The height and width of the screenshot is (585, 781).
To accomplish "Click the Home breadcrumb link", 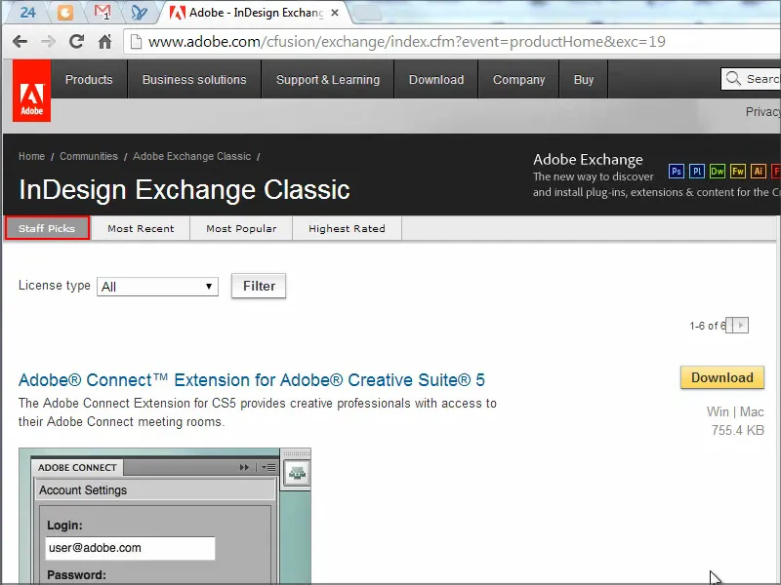I will 31,156.
